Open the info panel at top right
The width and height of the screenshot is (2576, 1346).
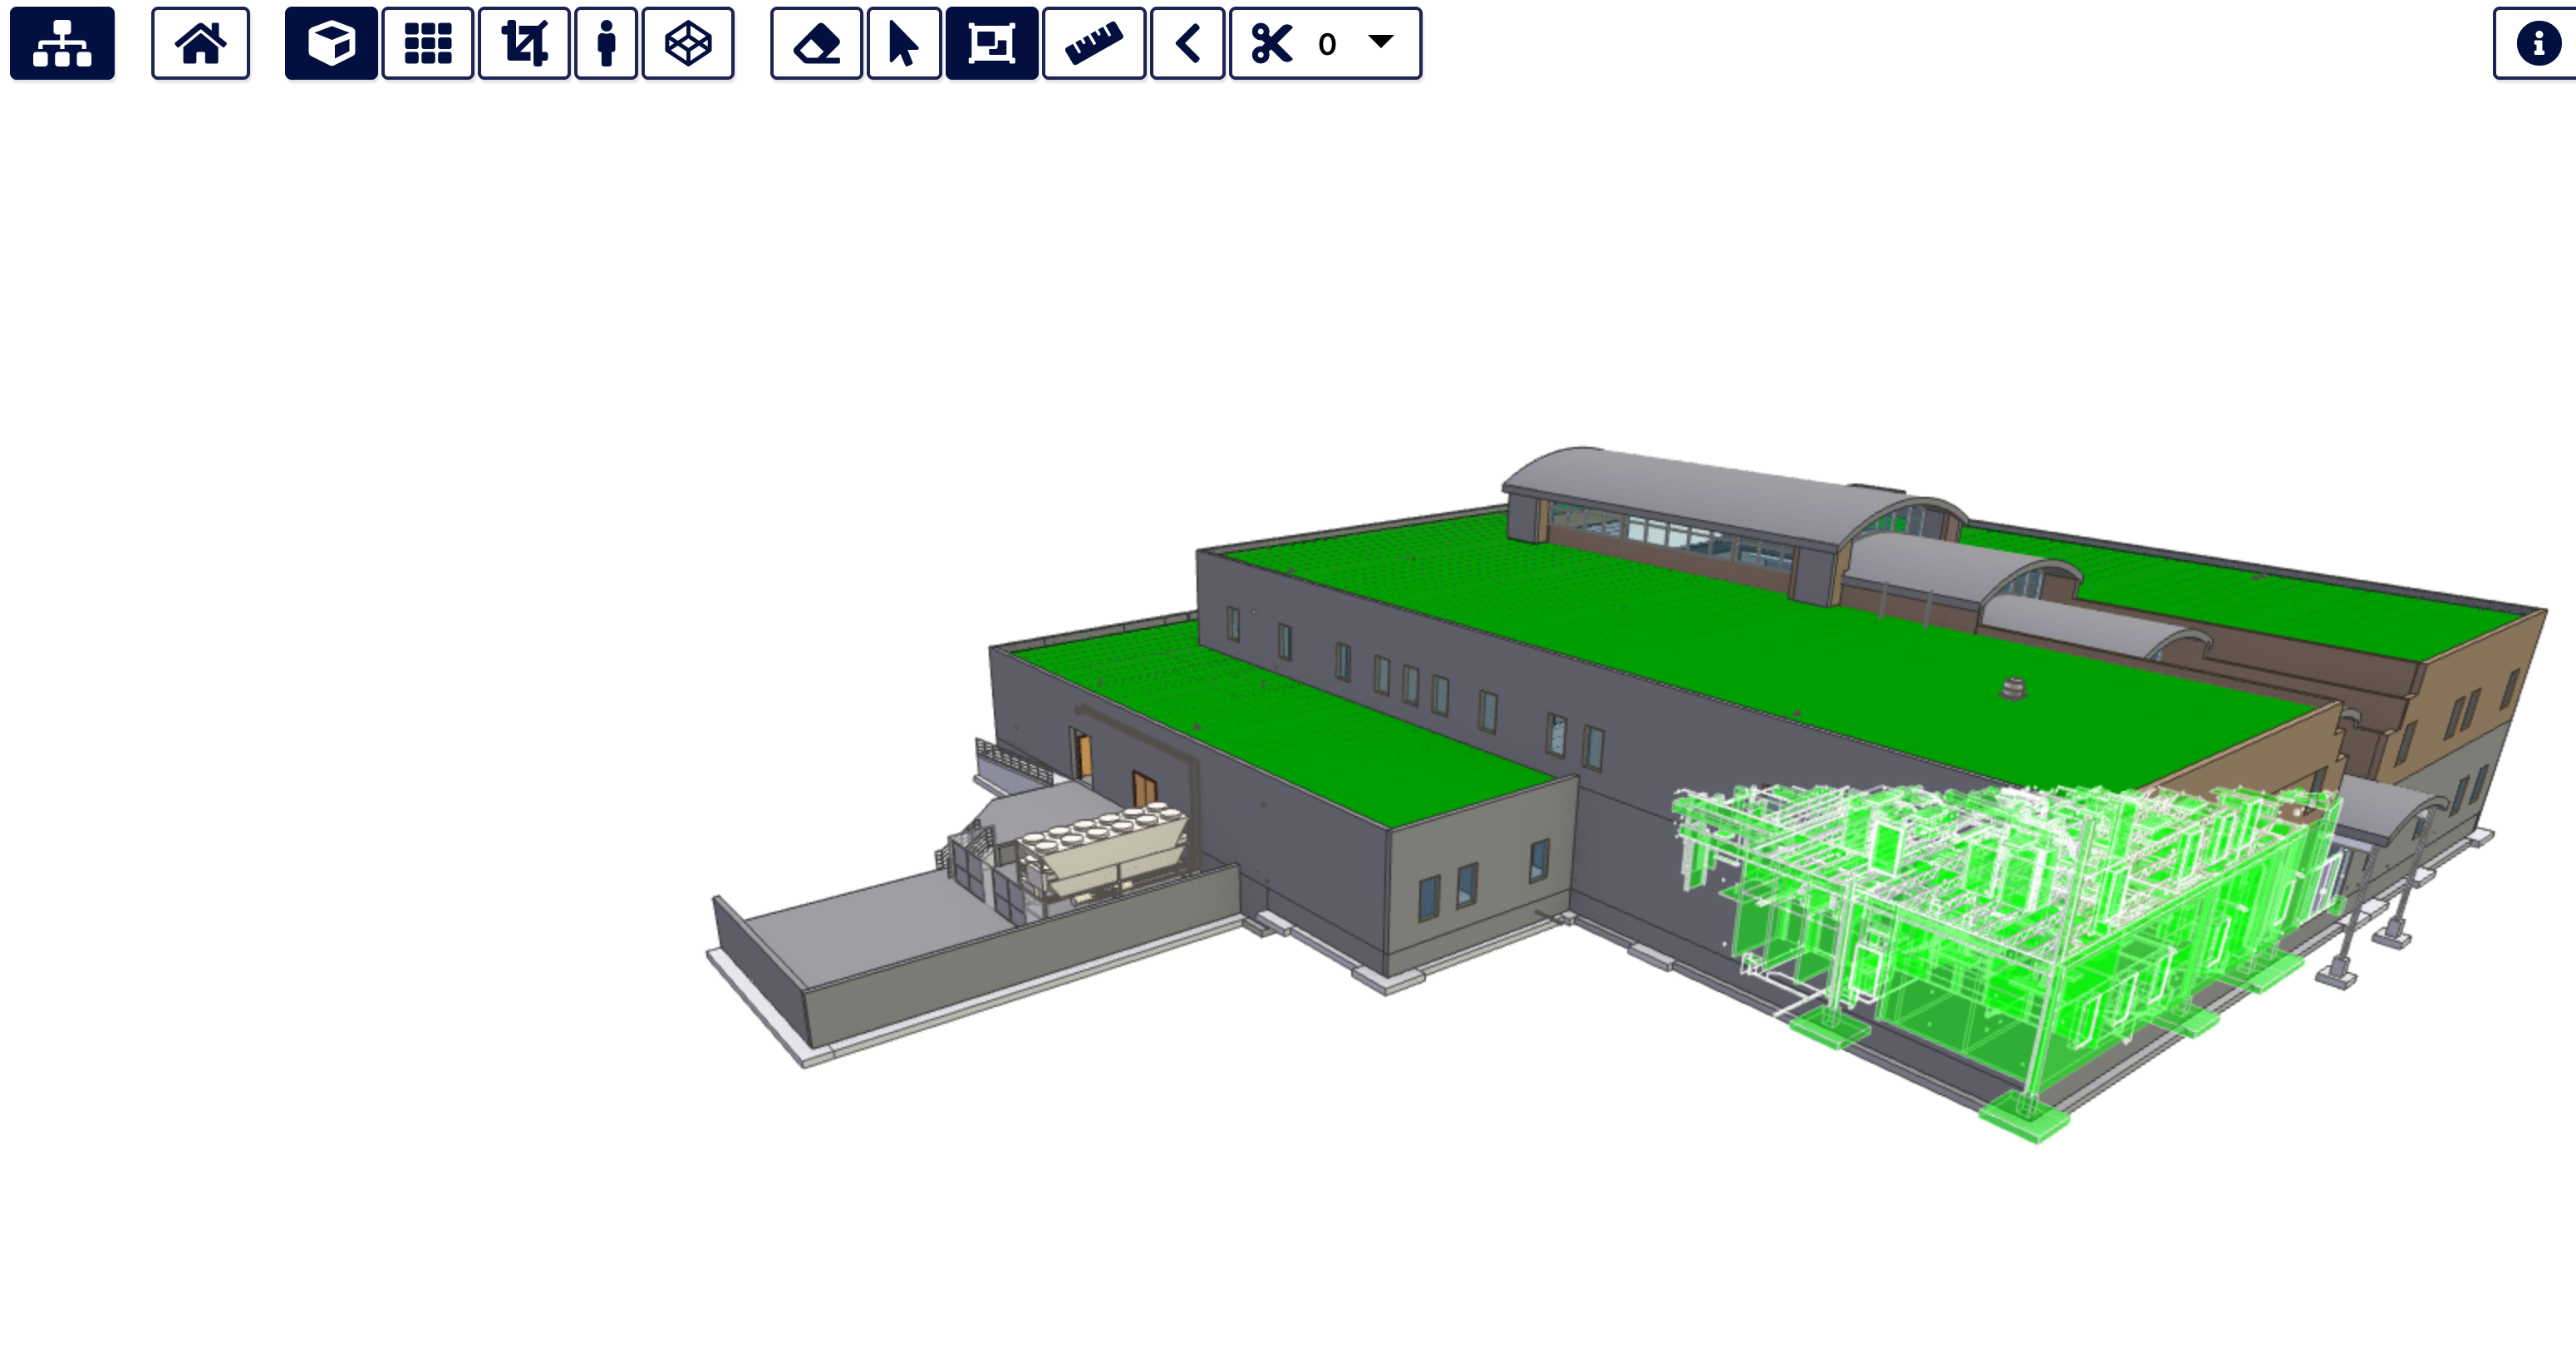pos(2537,43)
